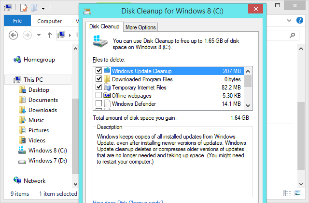Switch Explorer to large icons view
This screenshot has height=203, width=309.
tap(298, 193)
